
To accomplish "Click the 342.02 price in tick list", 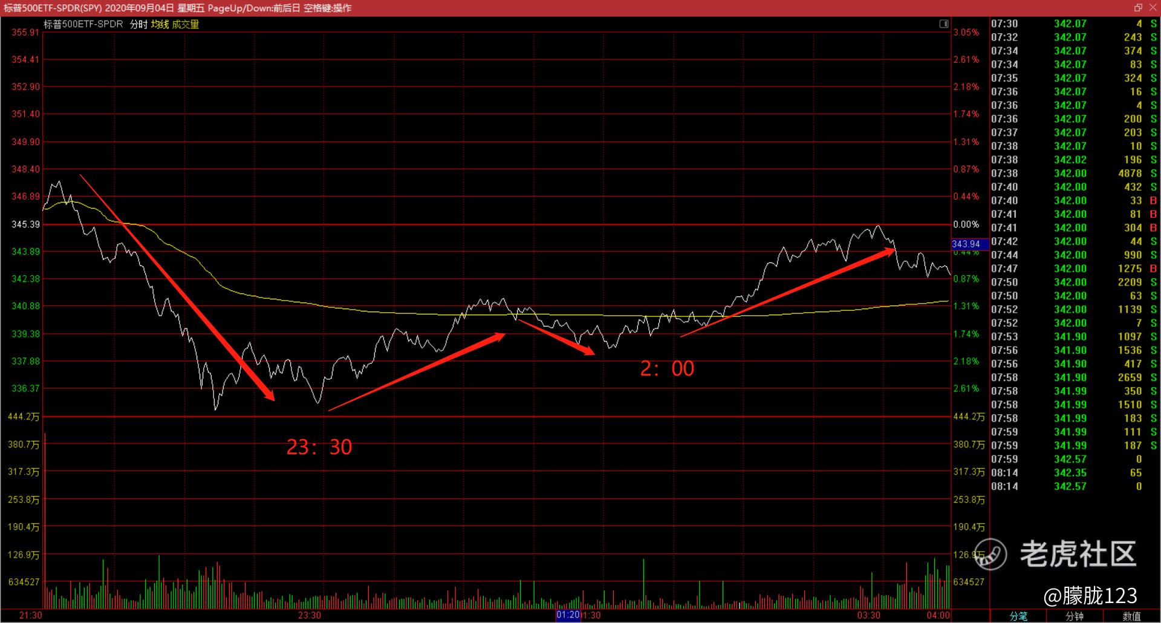I will tap(1070, 160).
